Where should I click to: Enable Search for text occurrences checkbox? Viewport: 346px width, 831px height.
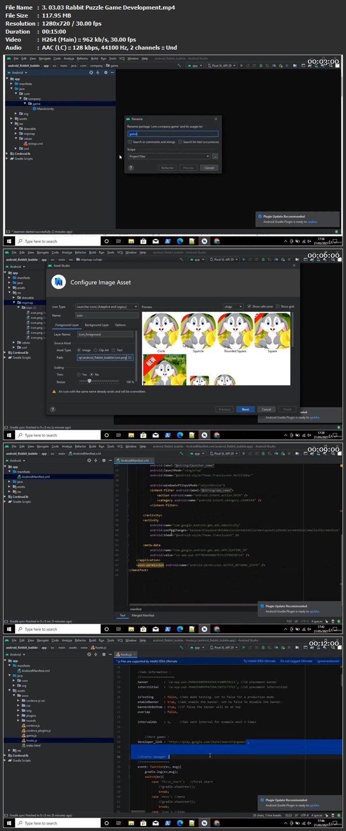tap(180, 142)
